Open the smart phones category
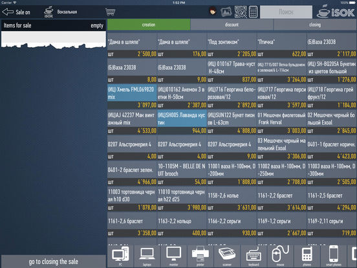The height and width of the screenshot is (268, 357). (x=334, y=256)
